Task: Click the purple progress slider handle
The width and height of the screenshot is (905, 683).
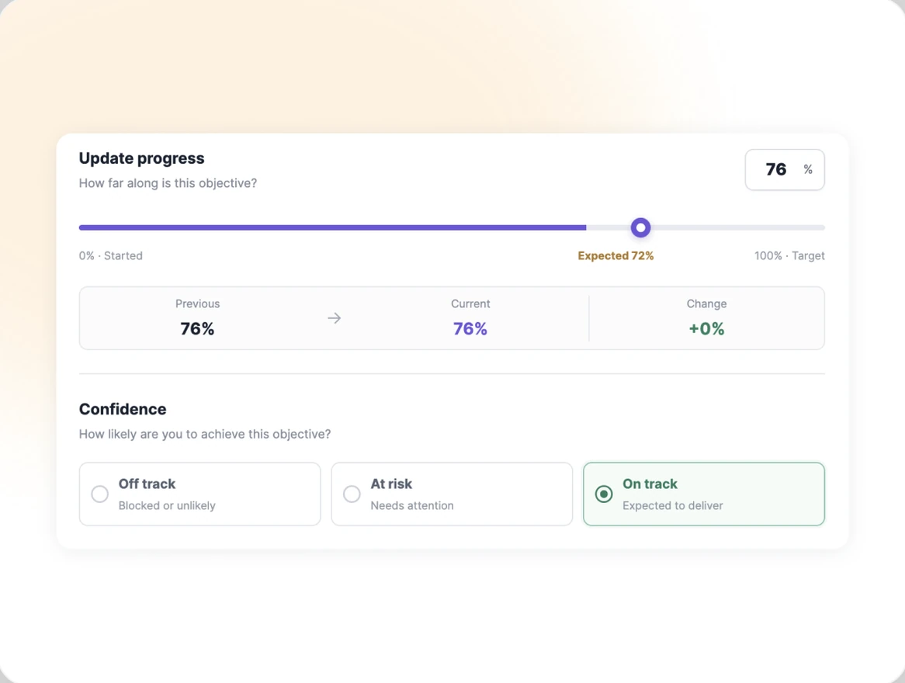Action: point(640,227)
